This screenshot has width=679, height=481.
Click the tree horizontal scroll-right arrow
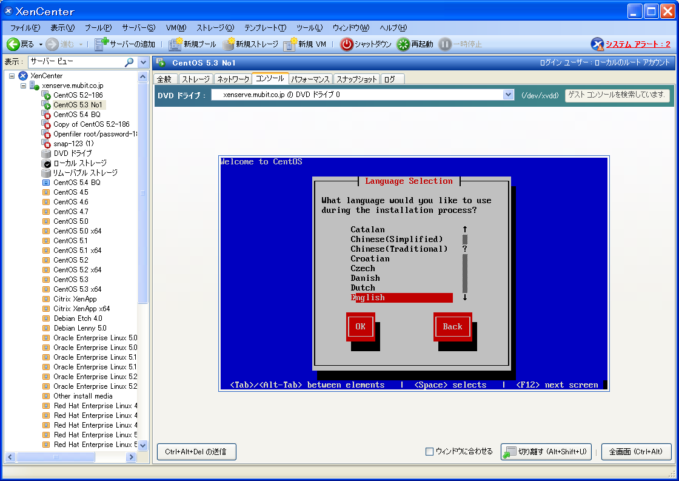click(x=132, y=457)
